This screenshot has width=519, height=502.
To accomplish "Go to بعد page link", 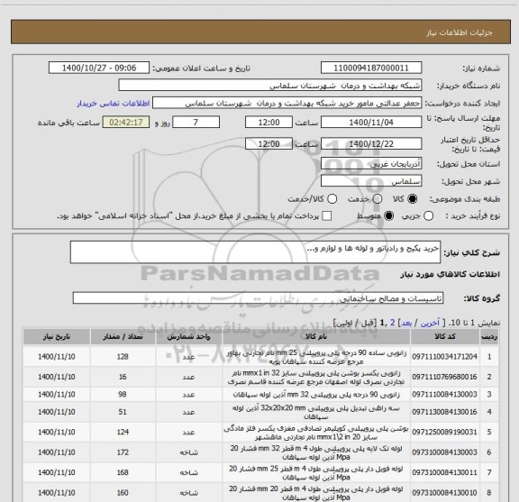I will click(406, 323).
